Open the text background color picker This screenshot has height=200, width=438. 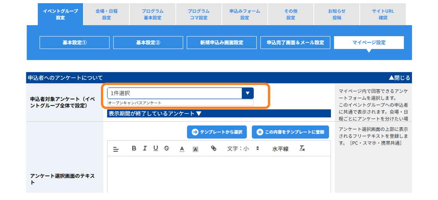(x=196, y=149)
